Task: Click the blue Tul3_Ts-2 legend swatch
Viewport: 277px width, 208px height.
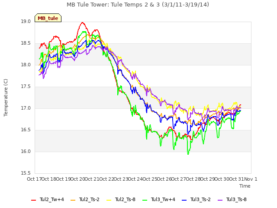Action: [x=184, y=200]
